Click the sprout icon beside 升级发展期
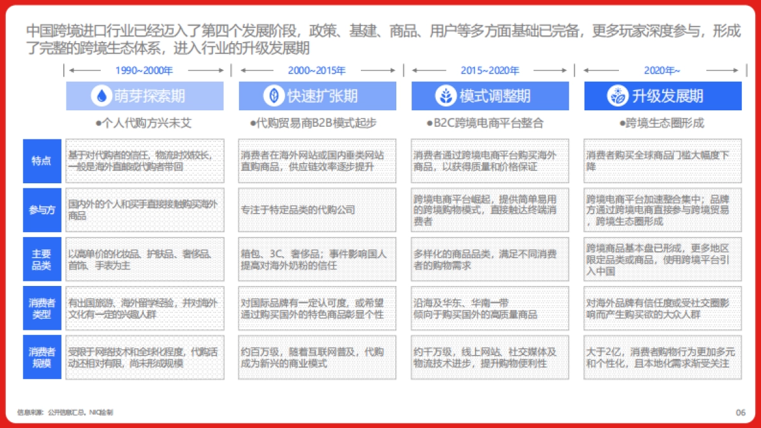The height and width of the screenshot is (428, 761). click(x=620, y=96)
